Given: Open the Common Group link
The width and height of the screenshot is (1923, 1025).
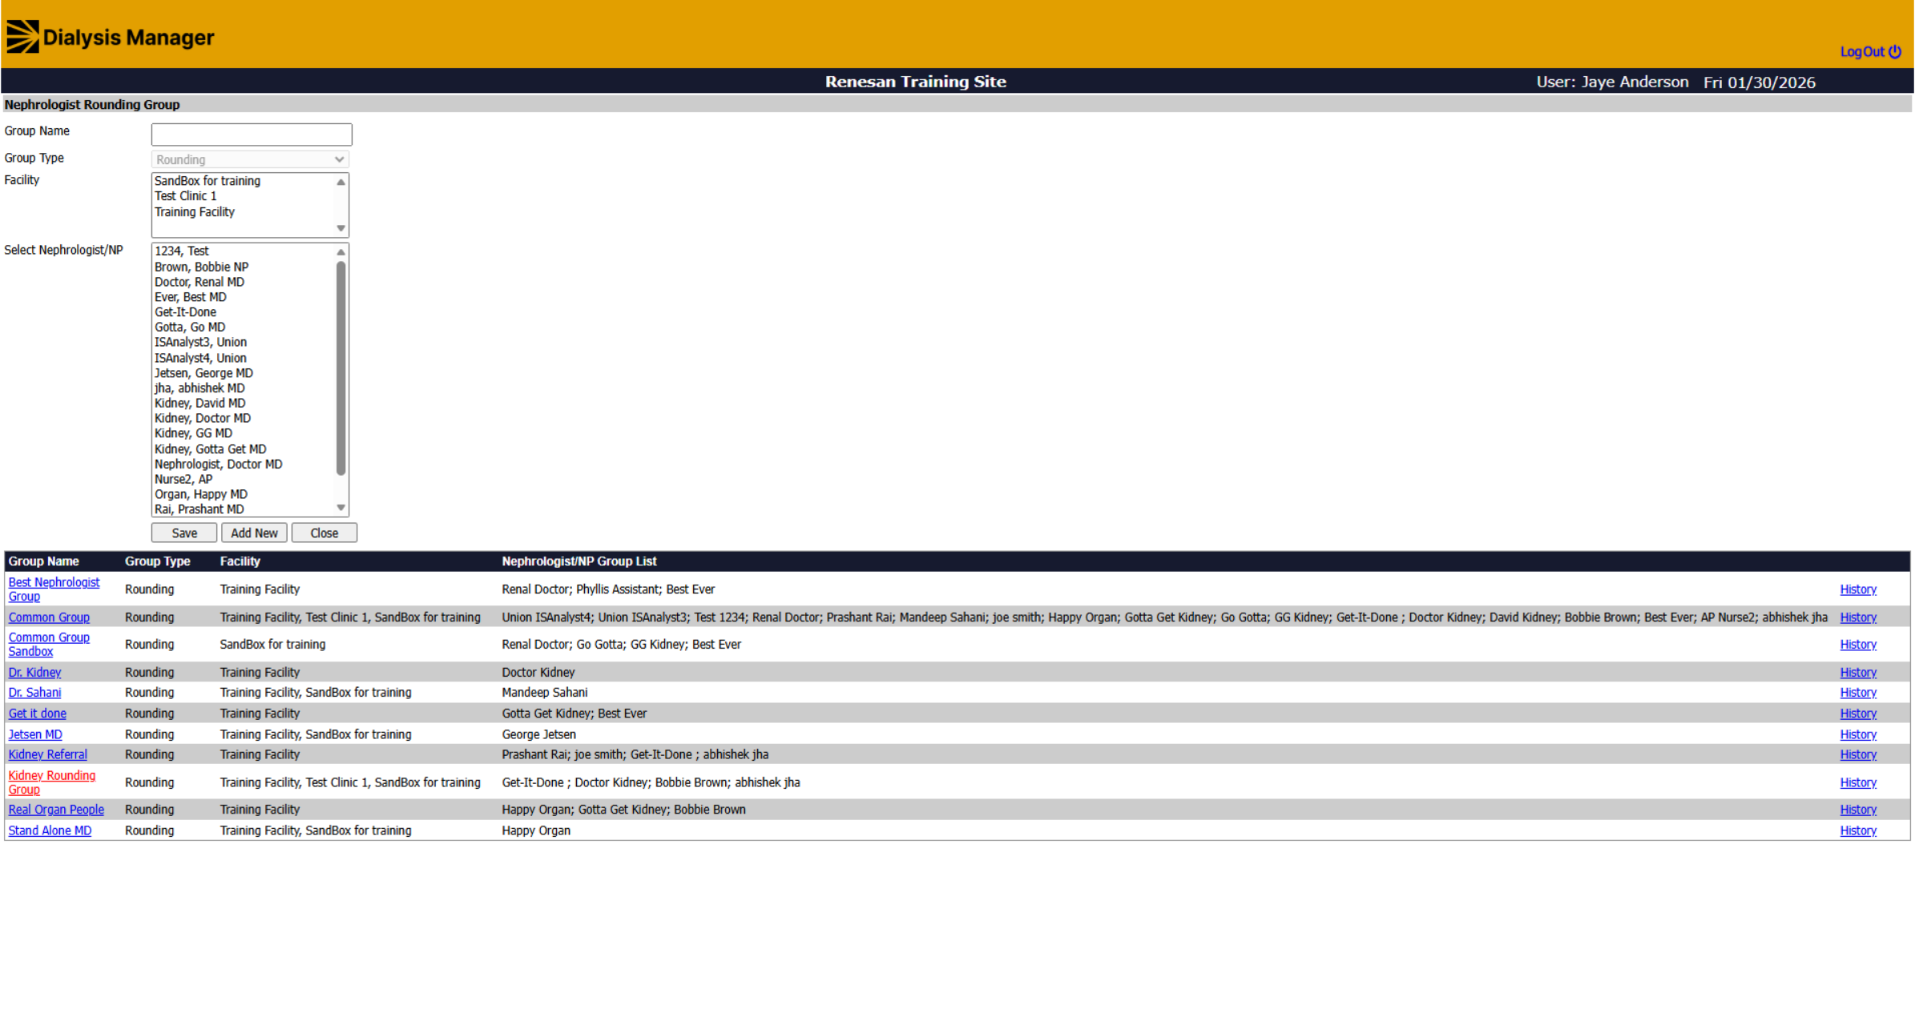Looking at the screenshot, I should tap(49, 617).
